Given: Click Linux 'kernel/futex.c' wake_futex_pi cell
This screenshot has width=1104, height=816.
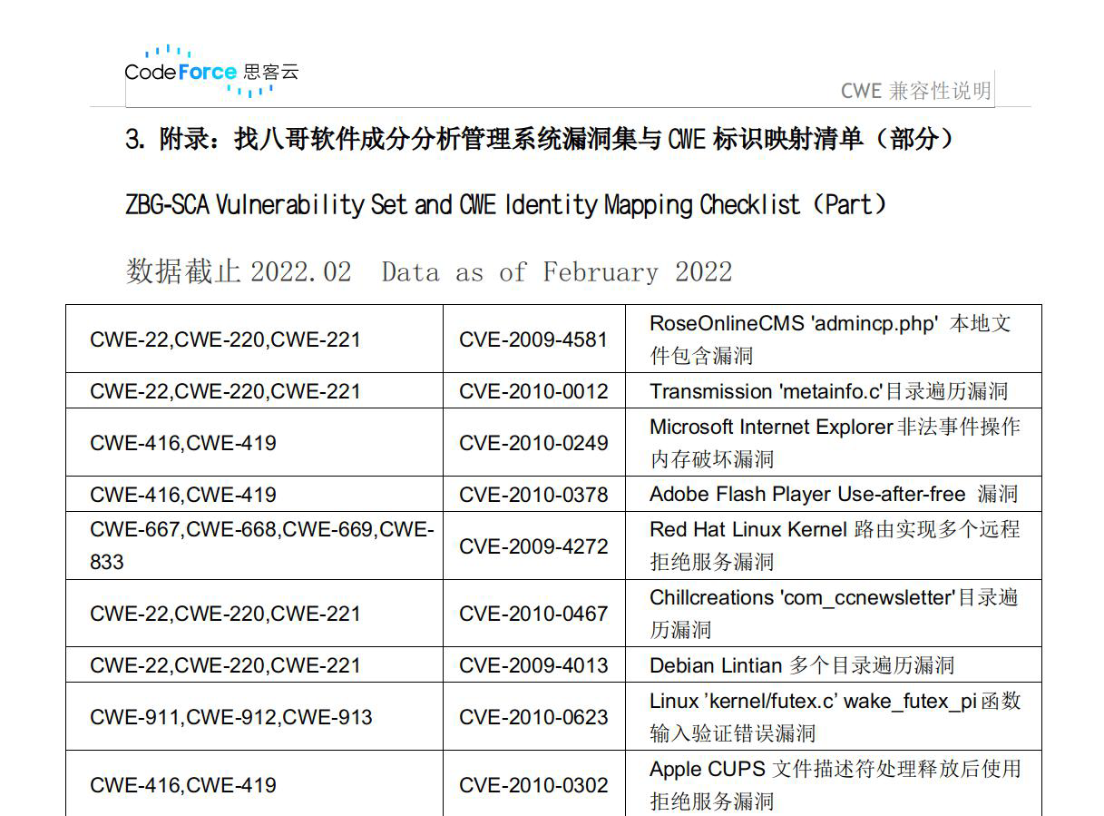Looking at the screenshot, I should pyautogui.click(x=834, y=716).
